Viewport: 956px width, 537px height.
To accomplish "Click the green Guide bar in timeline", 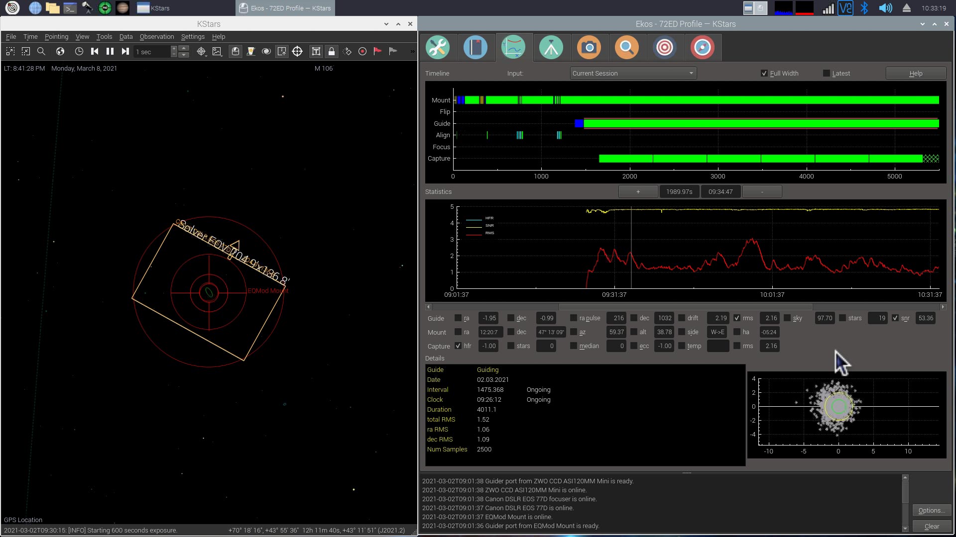I will point(761,123).
